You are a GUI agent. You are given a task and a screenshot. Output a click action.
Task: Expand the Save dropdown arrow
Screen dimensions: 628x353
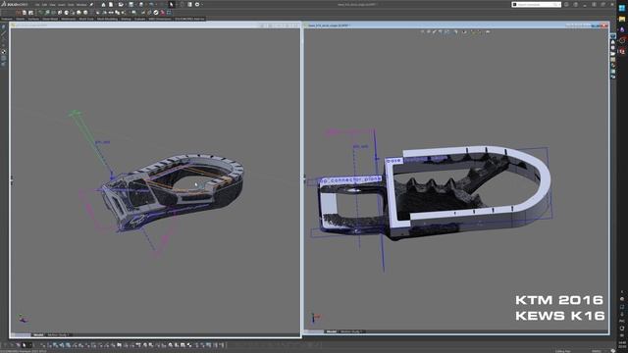135,4
